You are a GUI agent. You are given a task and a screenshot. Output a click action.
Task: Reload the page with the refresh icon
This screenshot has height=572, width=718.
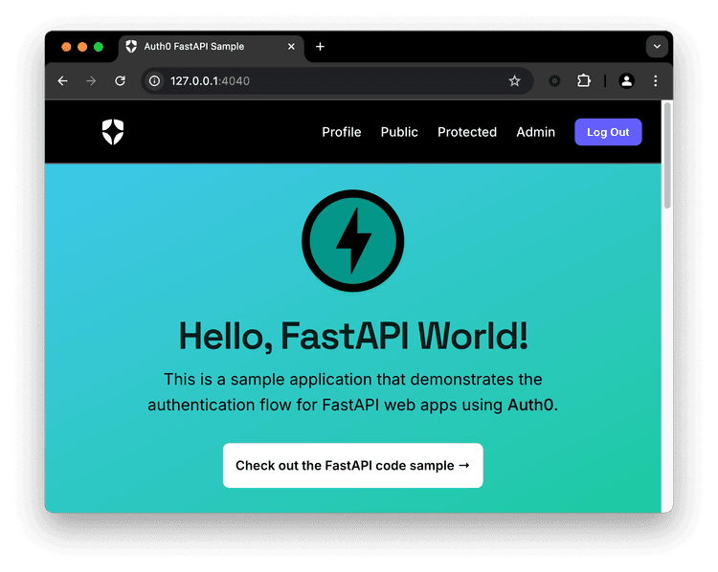pos(120,81)
